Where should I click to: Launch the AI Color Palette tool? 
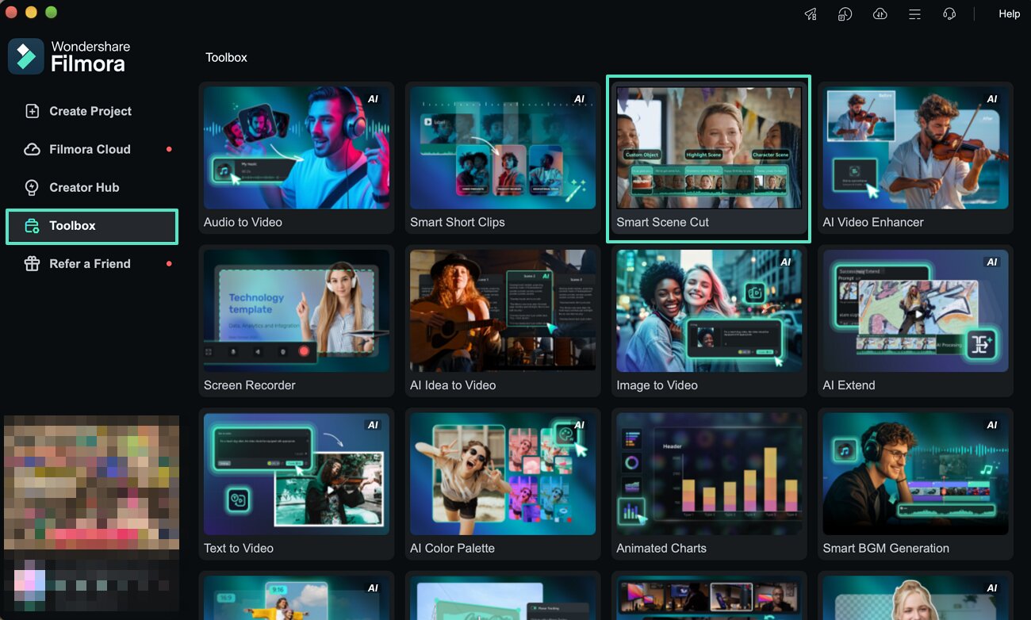(x=503, y=484)
